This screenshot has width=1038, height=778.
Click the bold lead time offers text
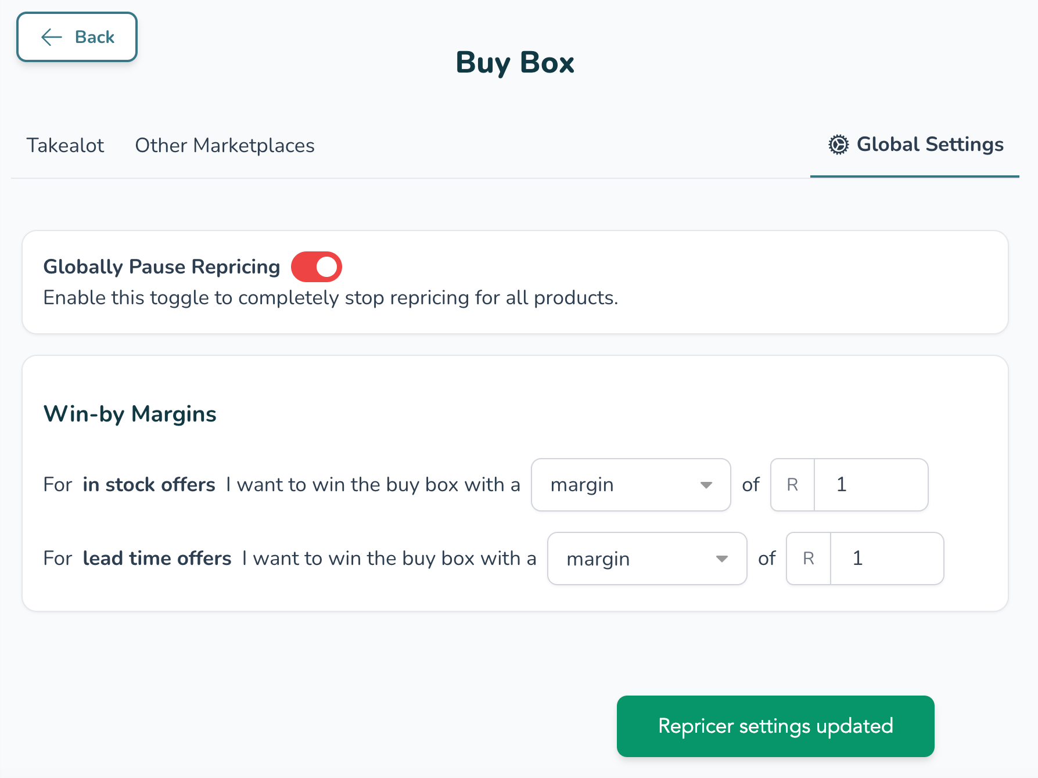[157, 559]
